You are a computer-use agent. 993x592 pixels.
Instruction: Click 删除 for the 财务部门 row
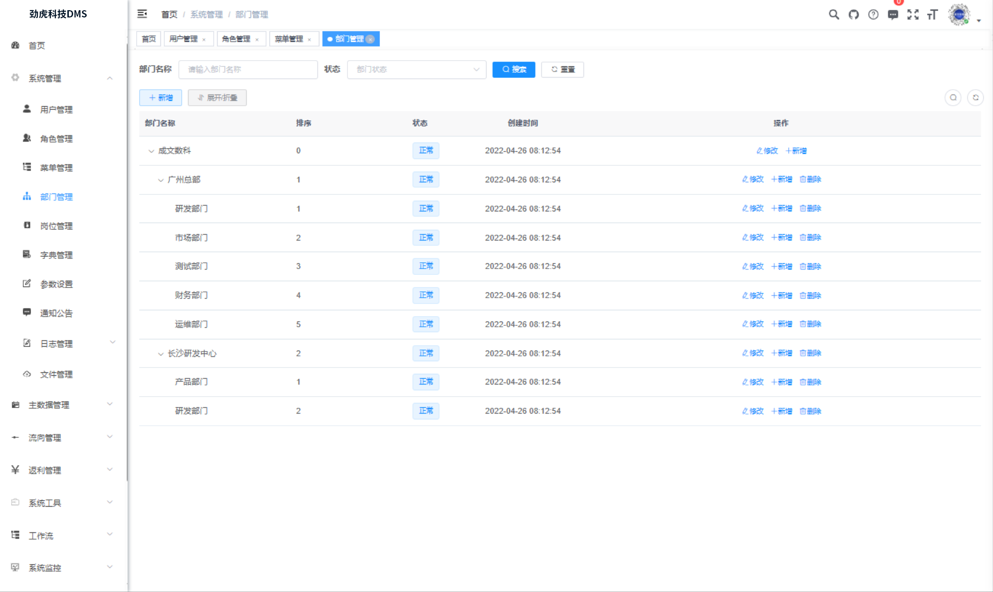pos(810,295)
